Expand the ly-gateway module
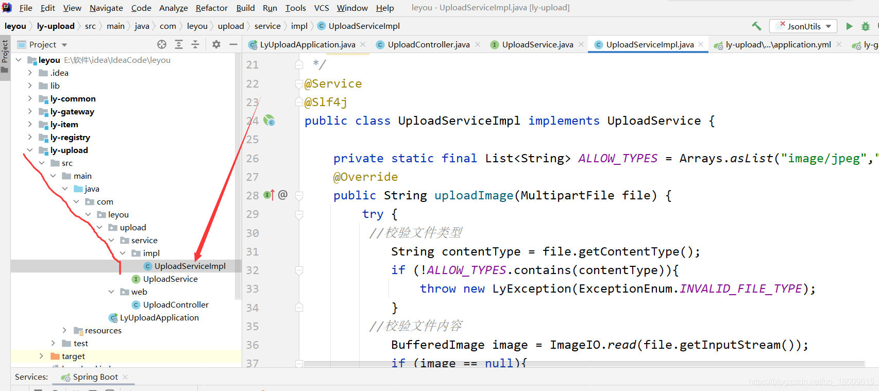Image resolution: width=879 pixels, height=391 pixels. click(x=30, y=111)
